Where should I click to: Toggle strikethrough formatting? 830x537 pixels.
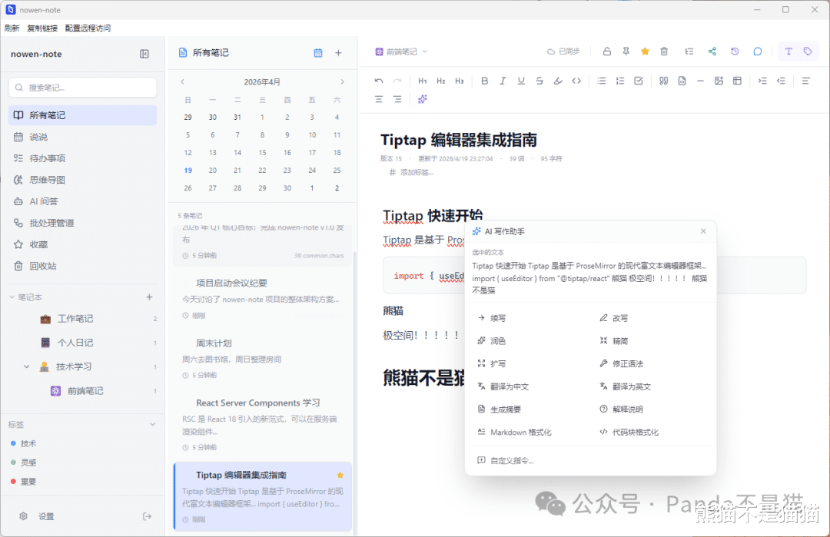tap(539, 81)
